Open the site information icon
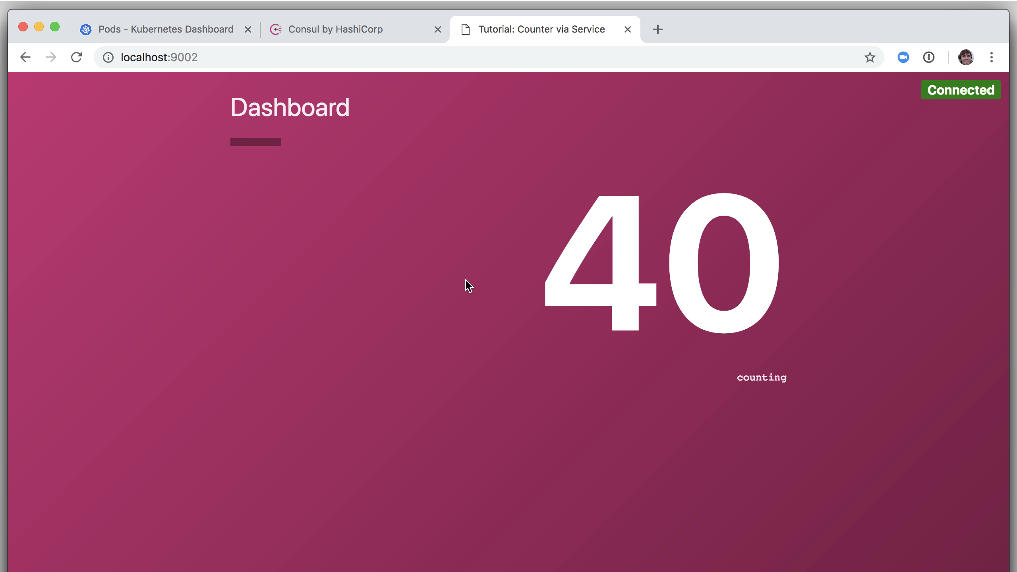The image size is (1017, 572). (108, 57)
